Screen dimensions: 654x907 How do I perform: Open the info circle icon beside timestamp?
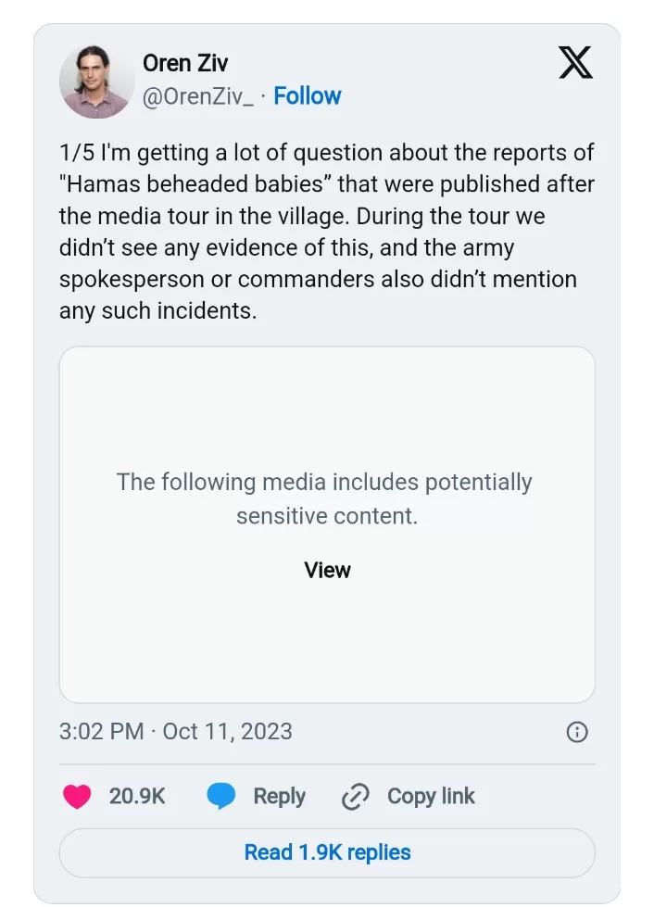(577, 732)
